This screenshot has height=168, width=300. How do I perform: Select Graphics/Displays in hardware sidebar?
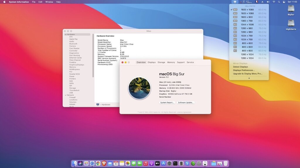point(76,65)
